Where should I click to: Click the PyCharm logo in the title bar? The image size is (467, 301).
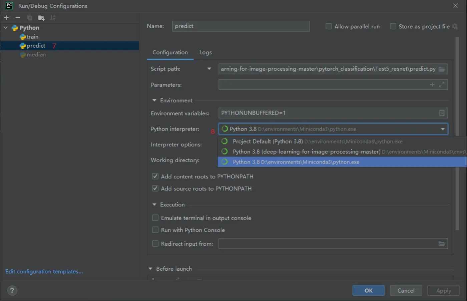tap(9, 6)
